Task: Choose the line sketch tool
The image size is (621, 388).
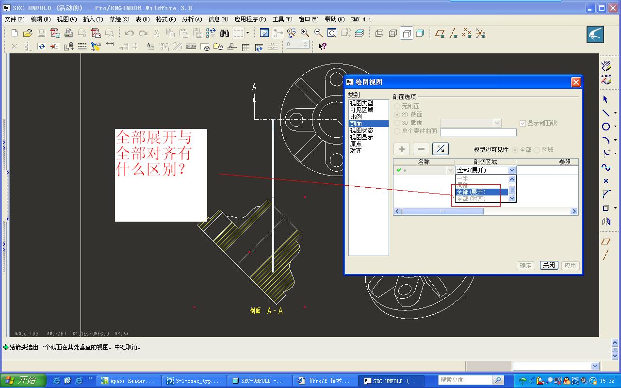Action: (605, 113)
